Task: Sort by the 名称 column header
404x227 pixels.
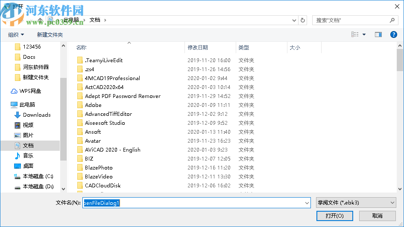Action: (x=81, y=48)
